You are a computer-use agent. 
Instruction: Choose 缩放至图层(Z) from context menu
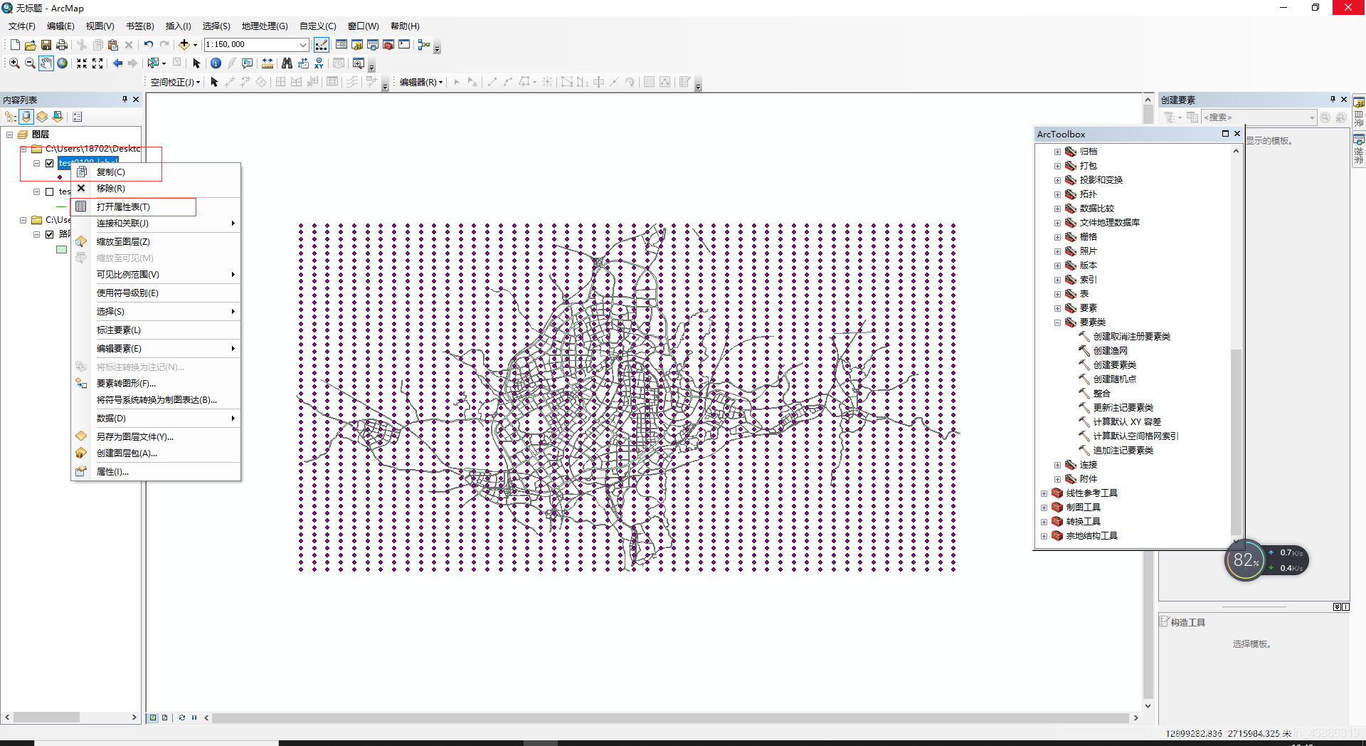156,242
